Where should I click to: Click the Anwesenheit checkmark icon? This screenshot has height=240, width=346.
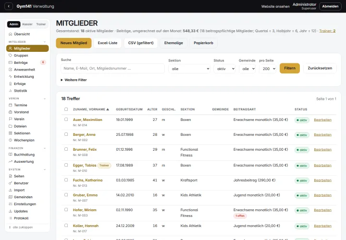coord(10,70)
